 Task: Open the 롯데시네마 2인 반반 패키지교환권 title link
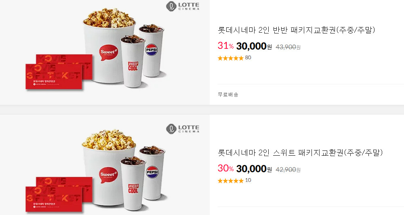[296, 30]
